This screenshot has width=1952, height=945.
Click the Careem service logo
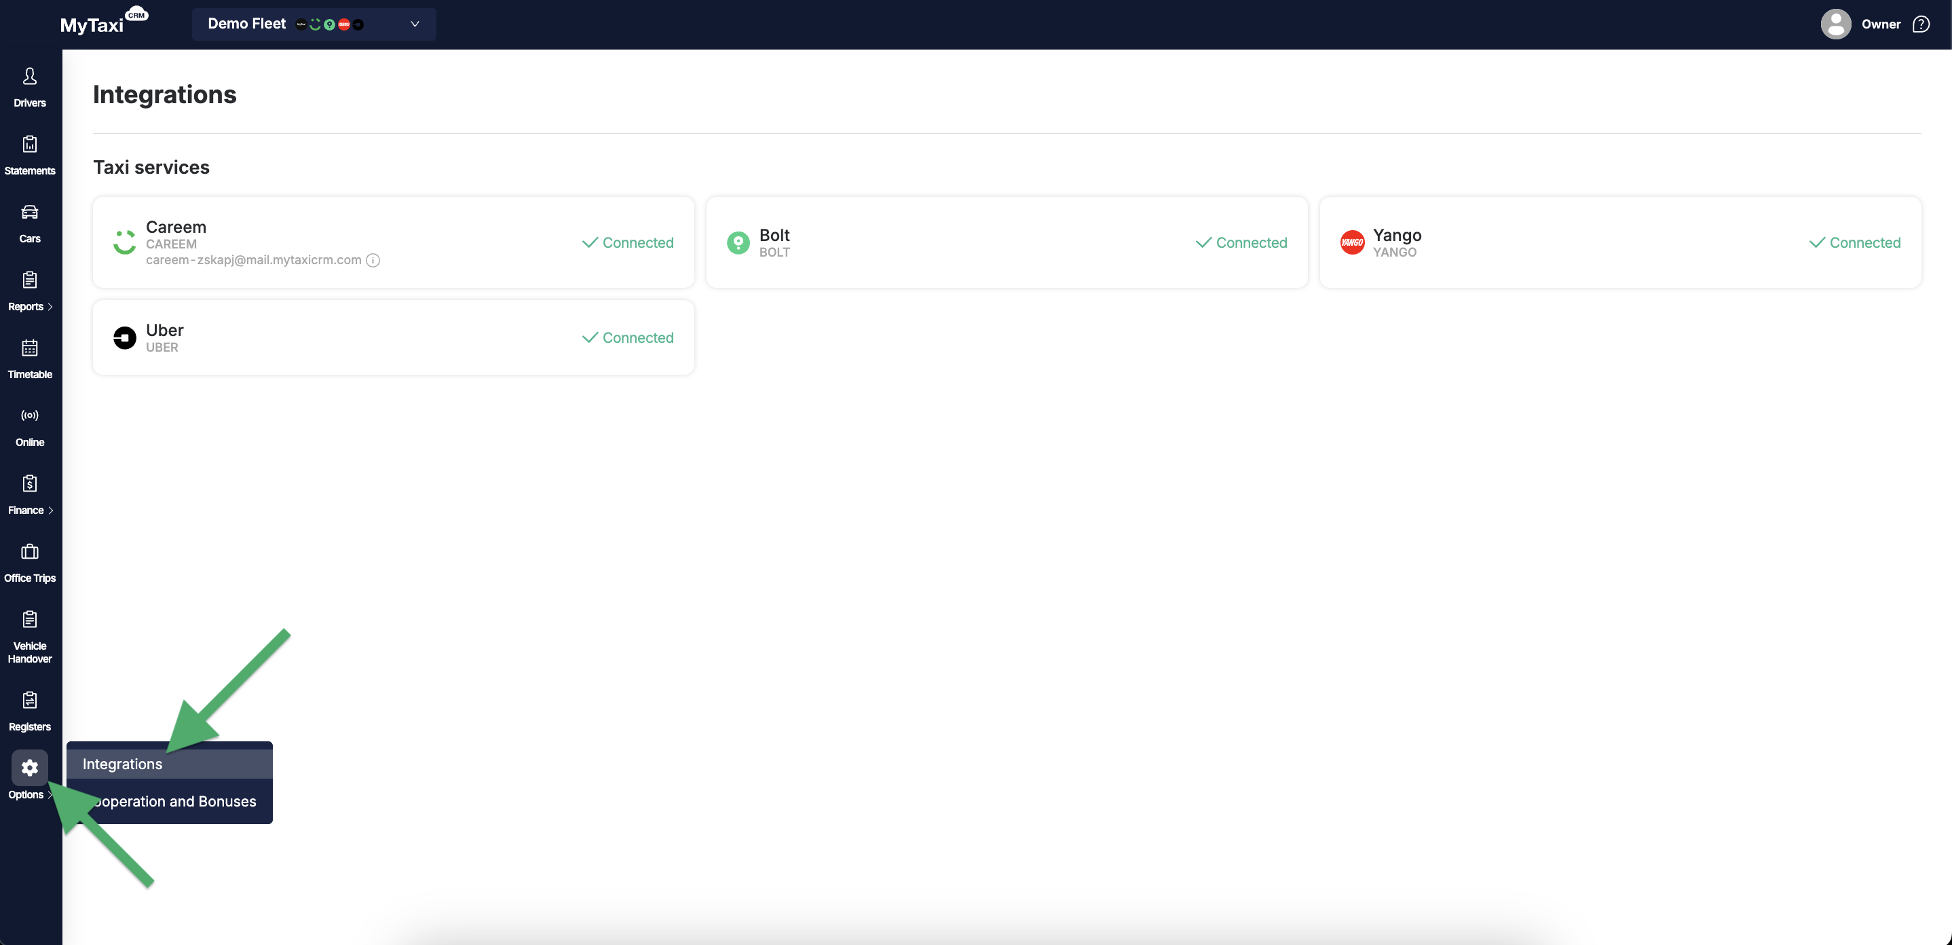point(124,242)
